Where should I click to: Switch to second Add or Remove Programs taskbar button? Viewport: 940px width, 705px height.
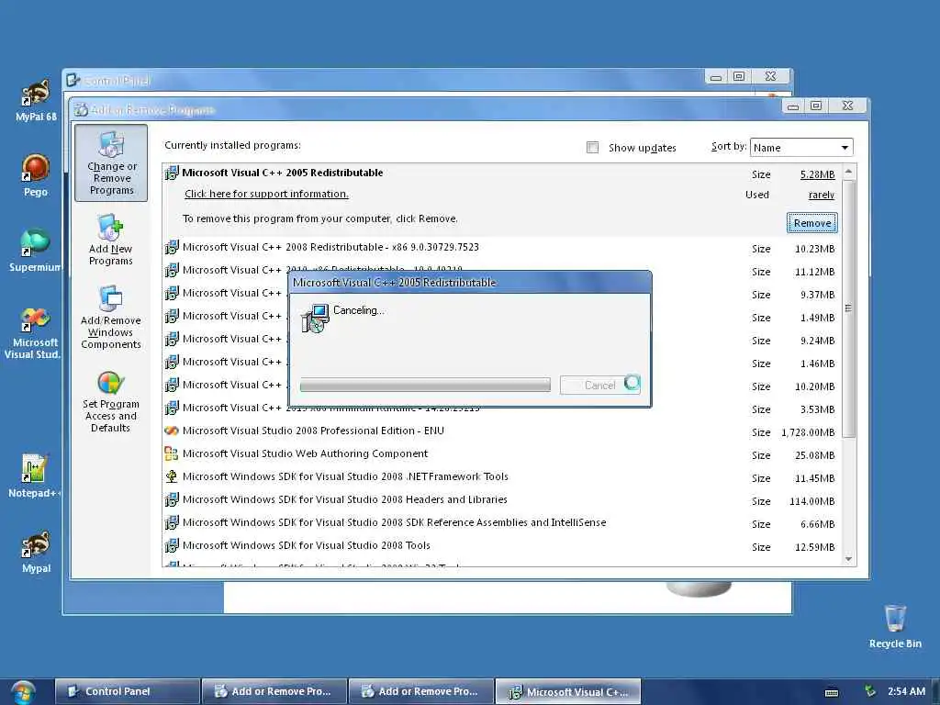click(421, 691)
